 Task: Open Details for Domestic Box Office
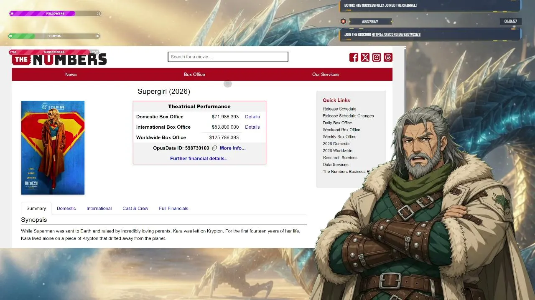252,117
